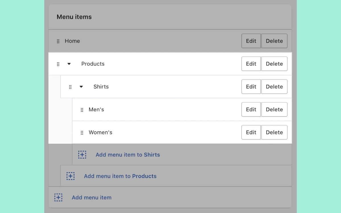Viewport: 341px width, 213px height.
Task: Click the drag handle beside Shirts
Action: (x=70, y=87)
